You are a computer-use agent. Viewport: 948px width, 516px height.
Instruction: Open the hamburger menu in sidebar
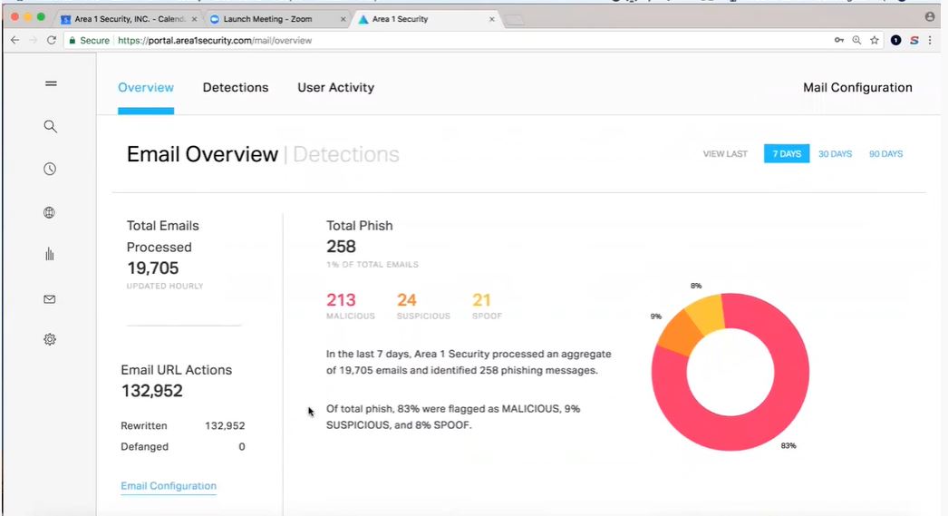51,83
